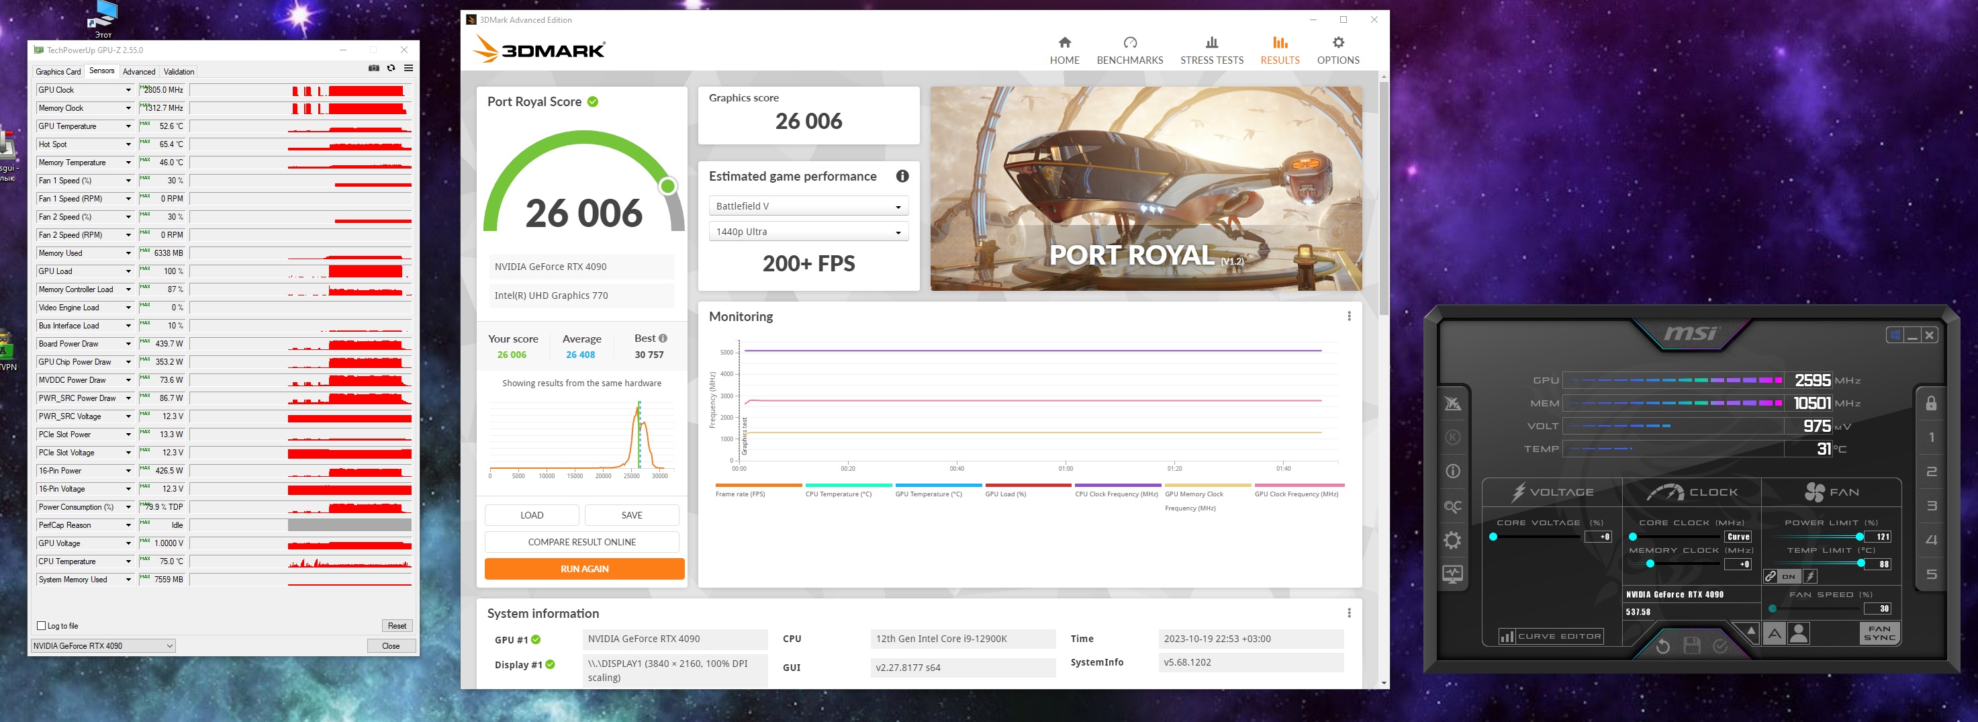Select Afterburner profile slot 4

(1931, 540)
